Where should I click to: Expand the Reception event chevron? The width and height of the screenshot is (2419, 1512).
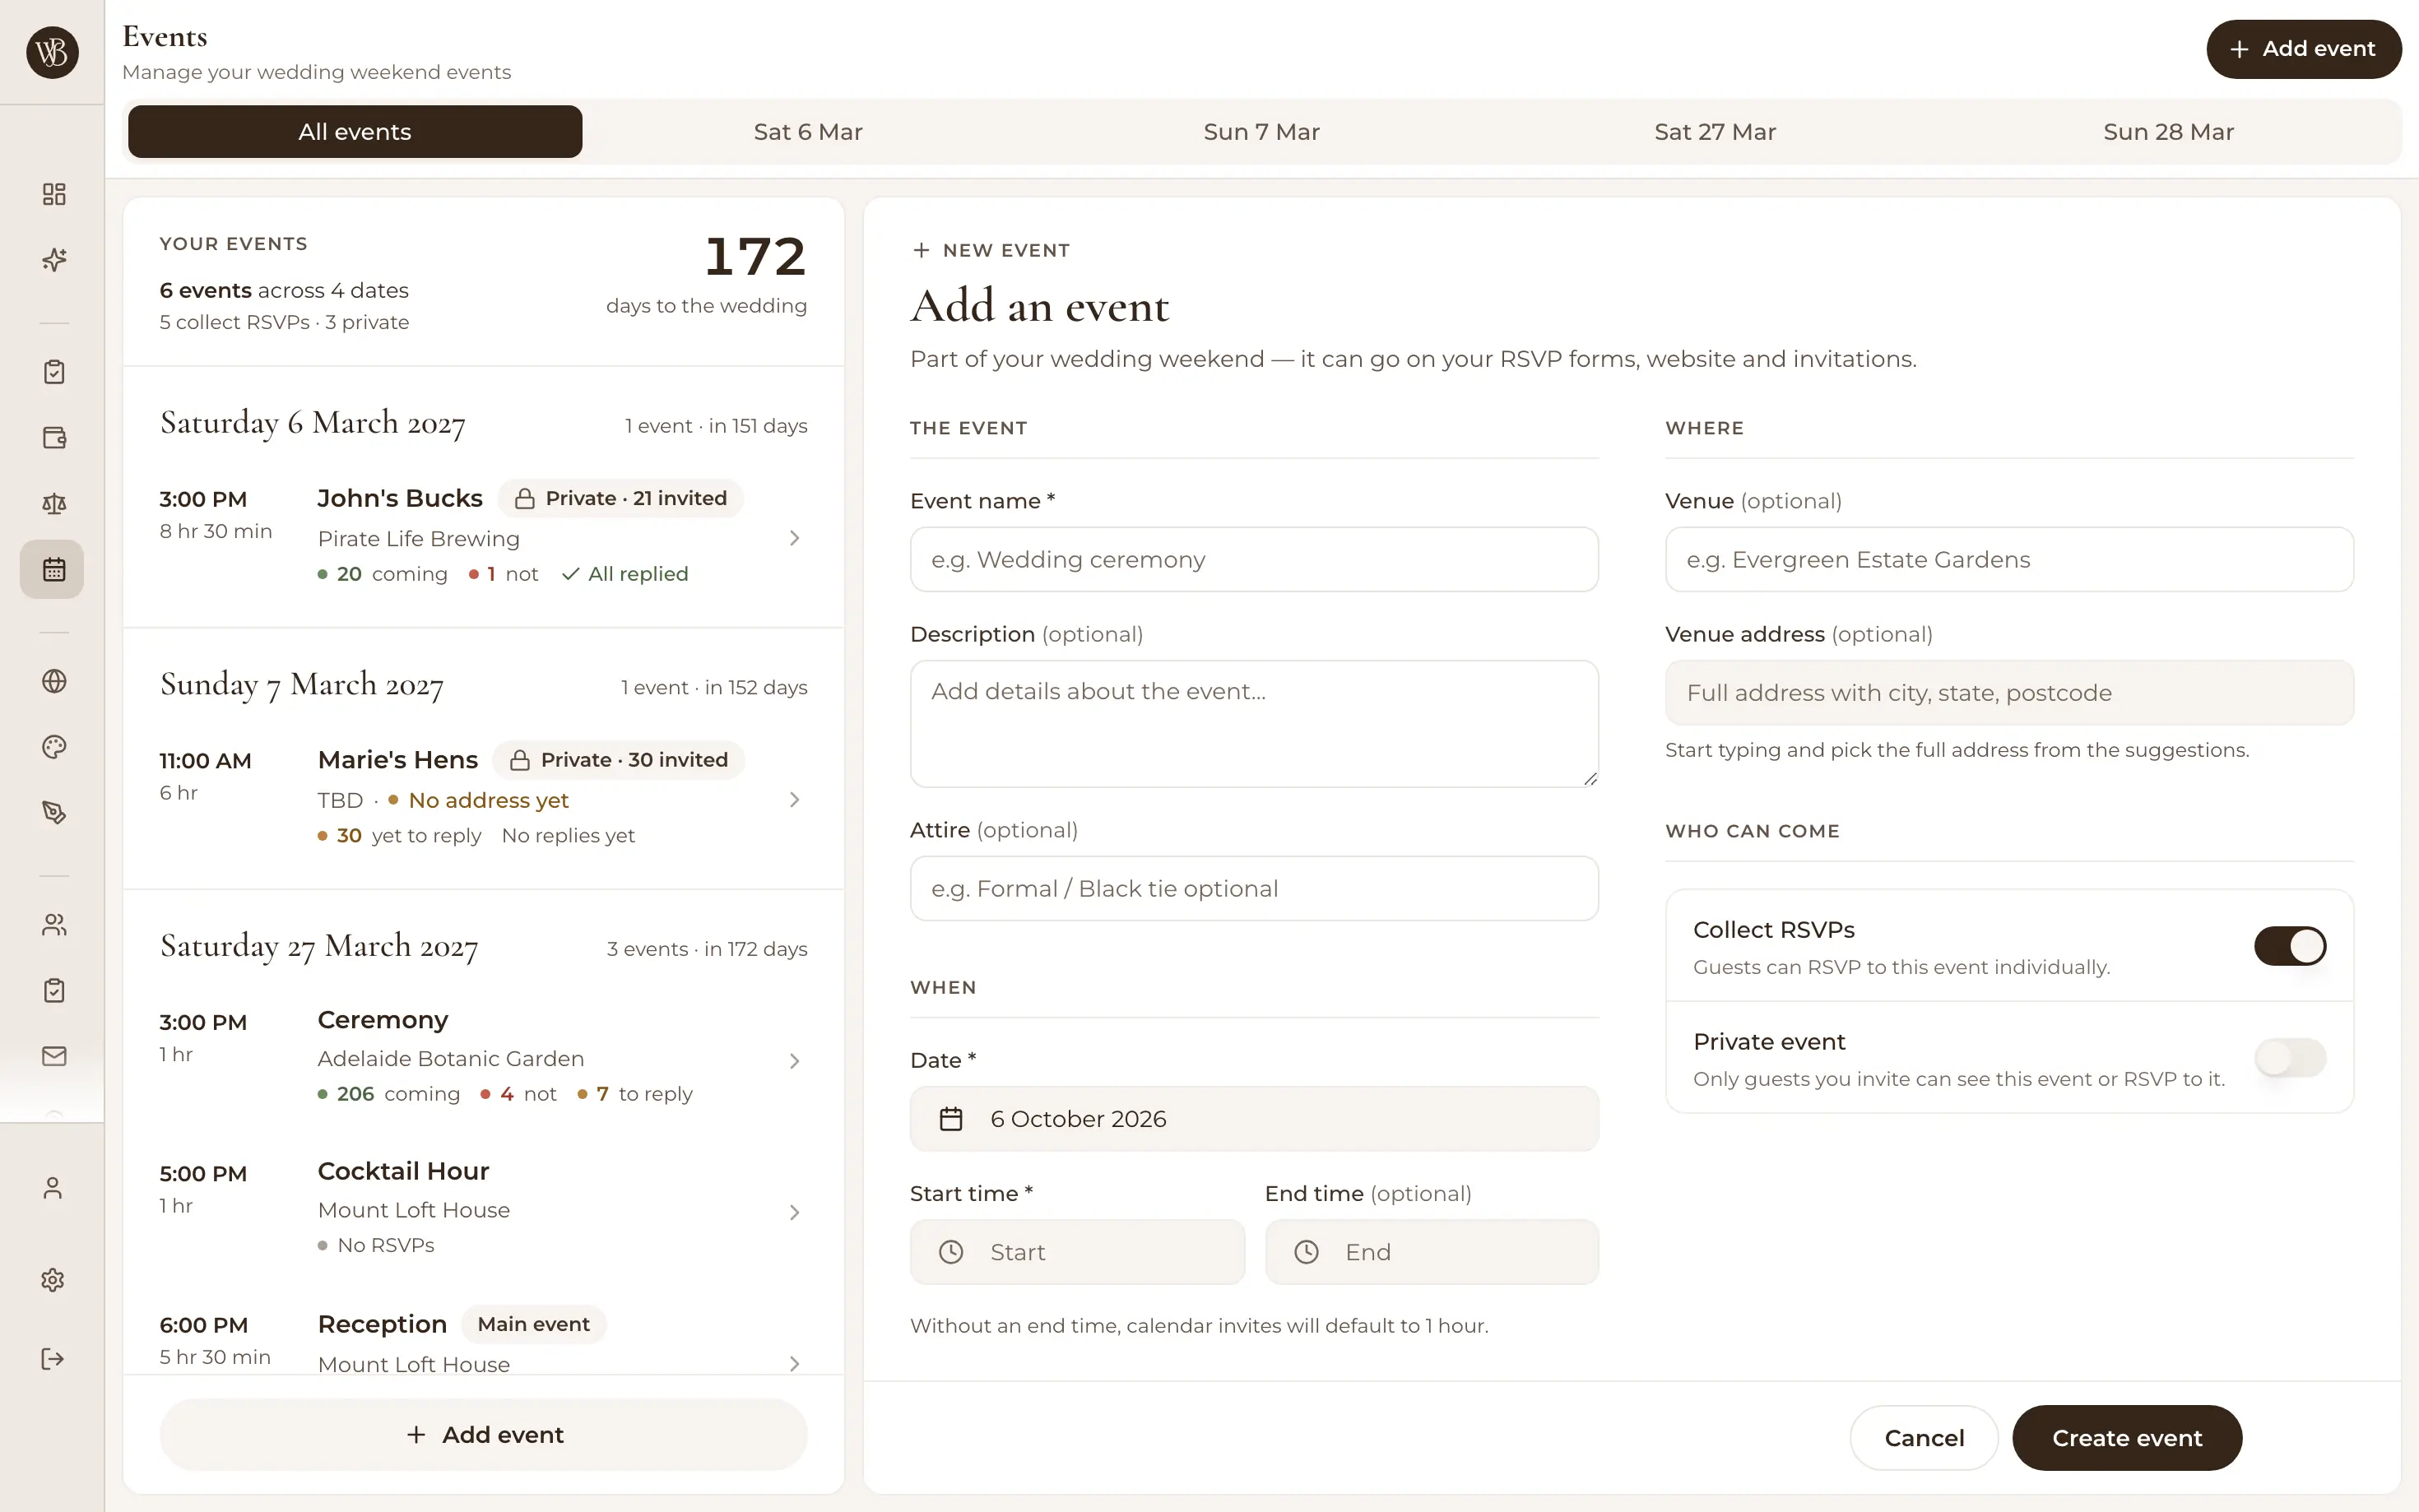794,1364
